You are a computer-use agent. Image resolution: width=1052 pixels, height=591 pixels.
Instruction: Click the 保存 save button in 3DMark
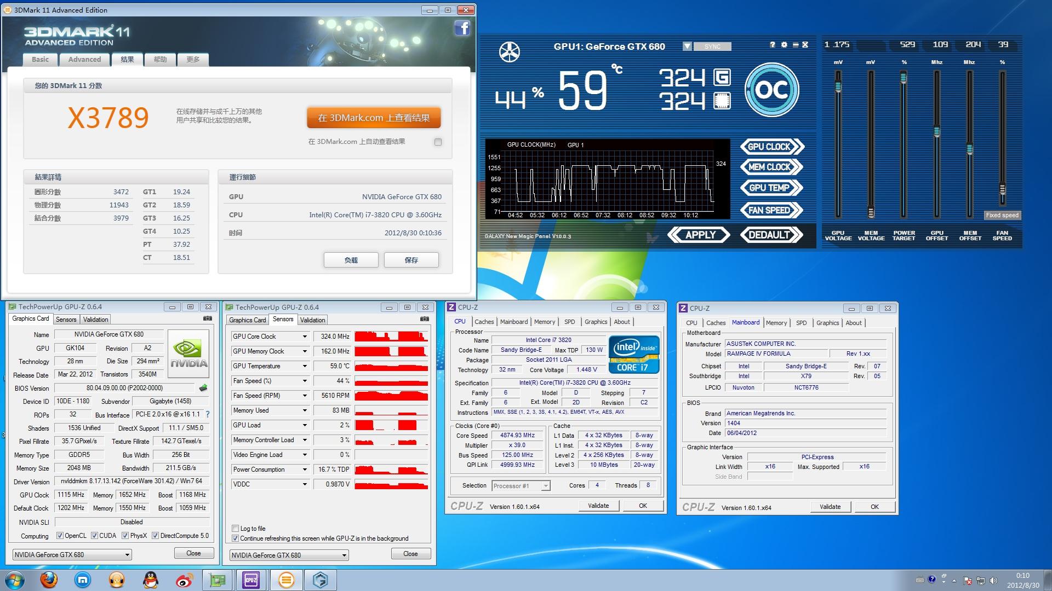tap(411, 260)
